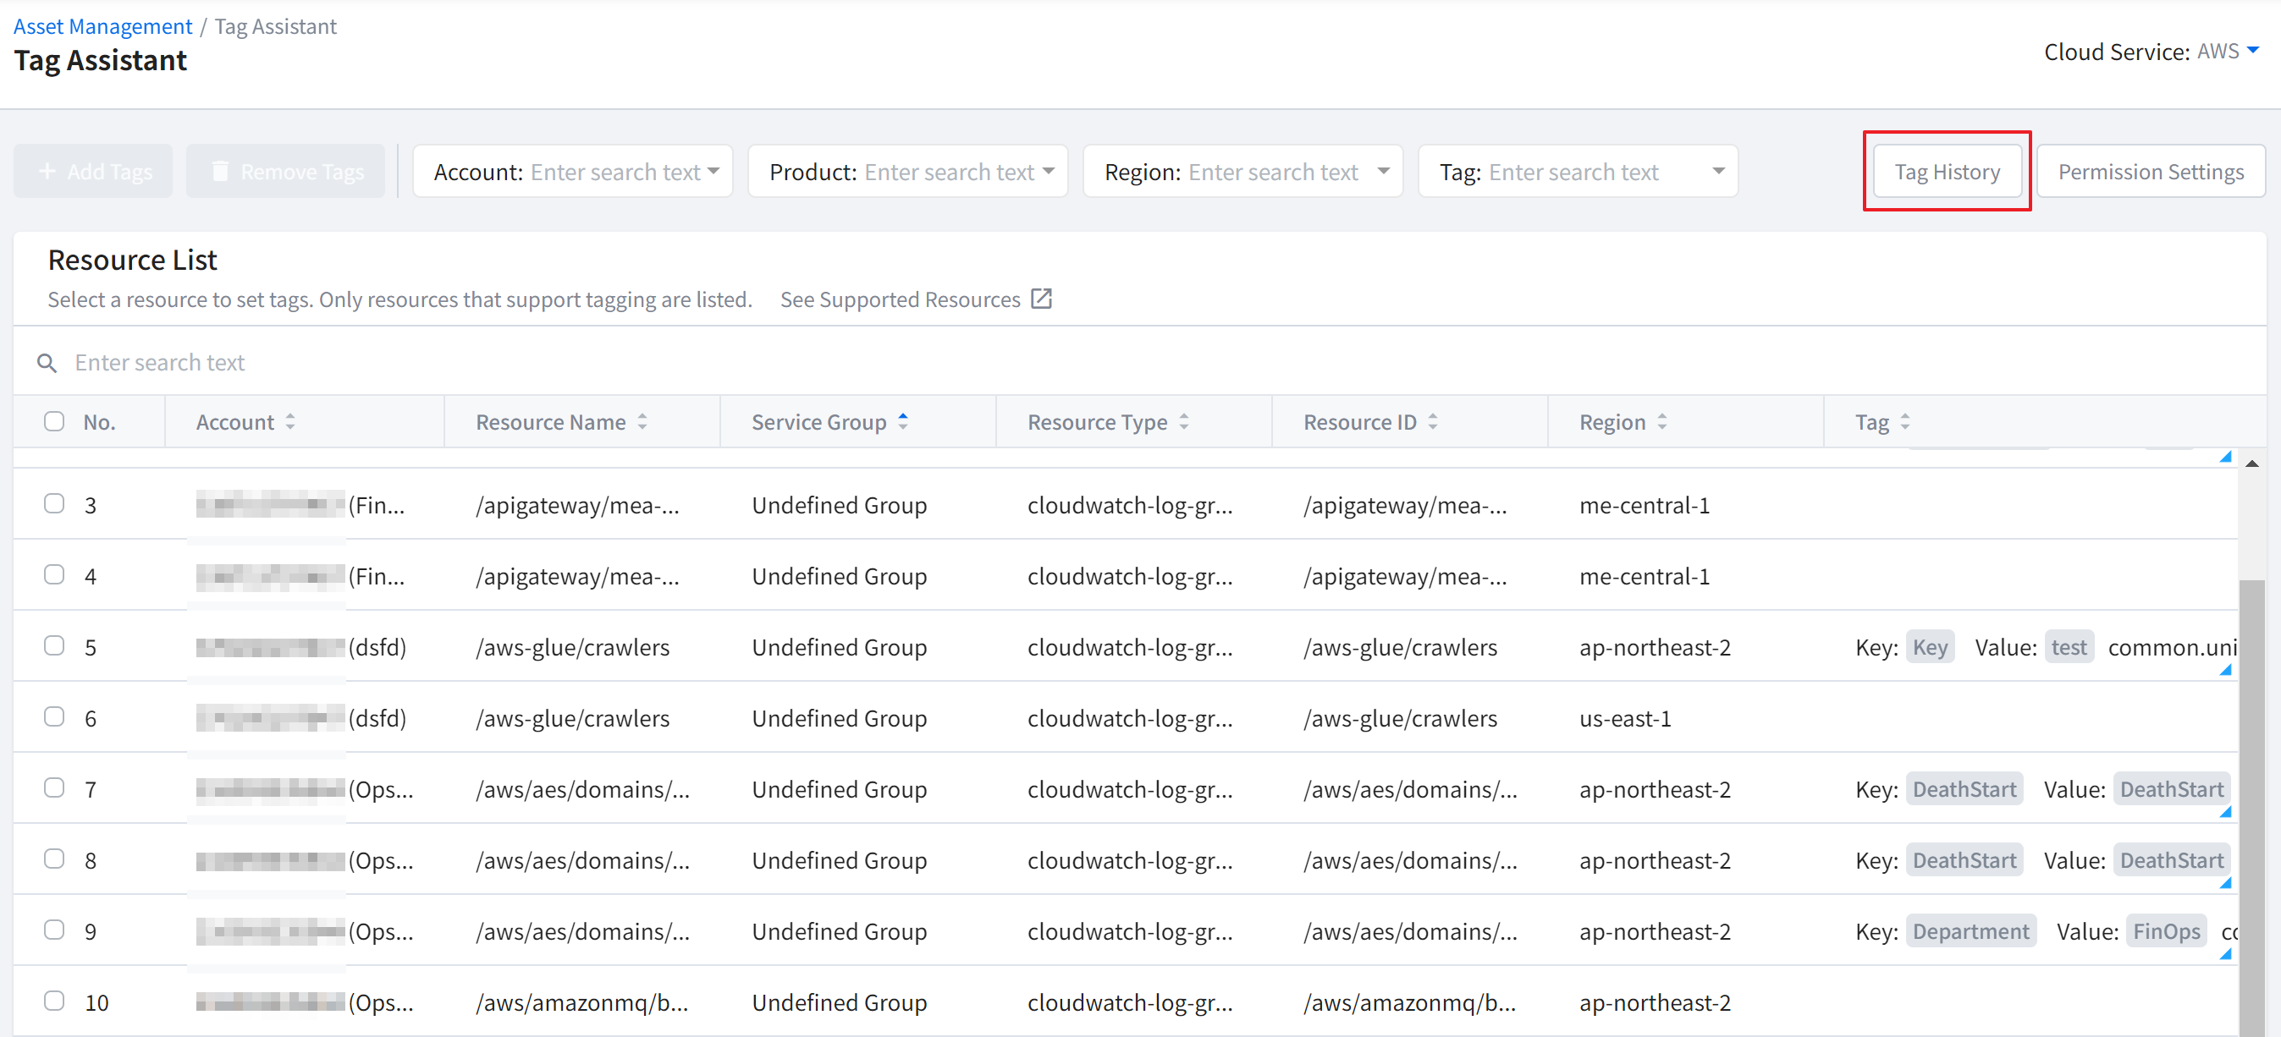Screen dimensions: 2281x1037
Task: Open the Account filter dropdown
Action: [x=713, y=171]
